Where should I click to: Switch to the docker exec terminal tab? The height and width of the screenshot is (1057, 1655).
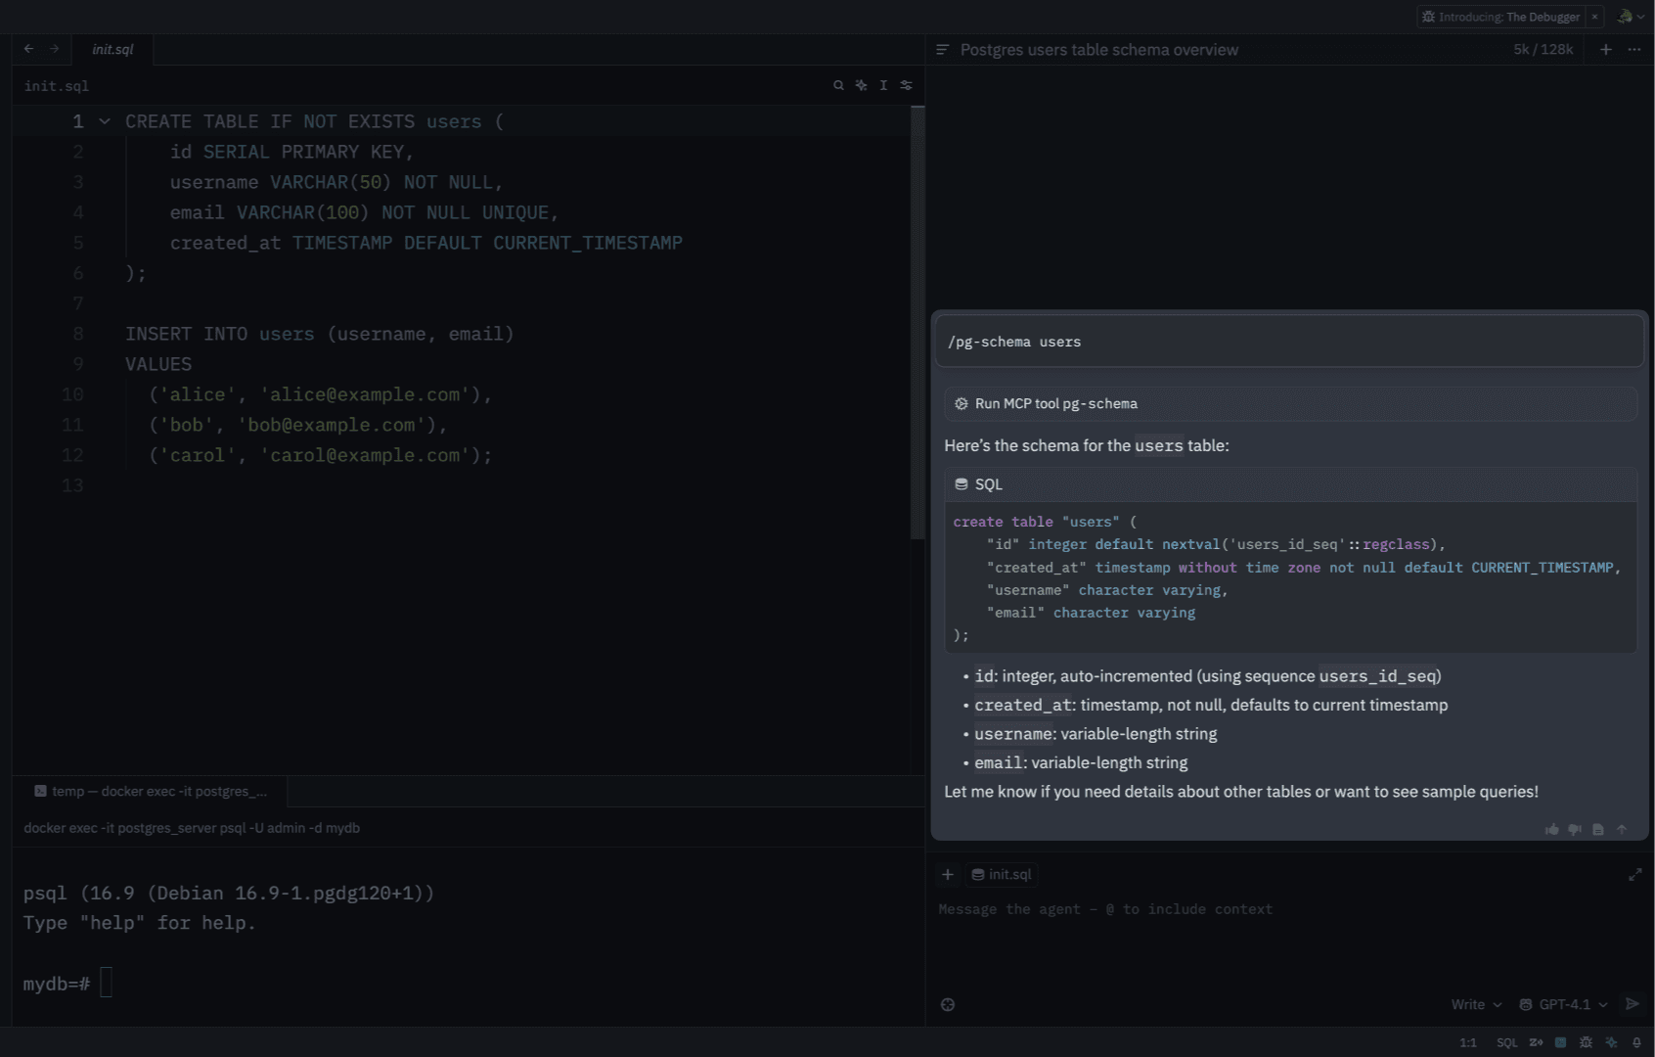click(x=152, y=791)
